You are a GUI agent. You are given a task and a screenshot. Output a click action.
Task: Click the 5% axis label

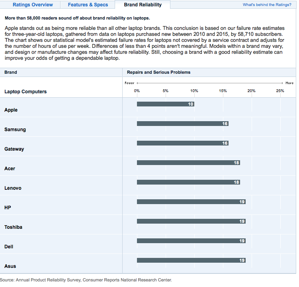tap(166, 91)
